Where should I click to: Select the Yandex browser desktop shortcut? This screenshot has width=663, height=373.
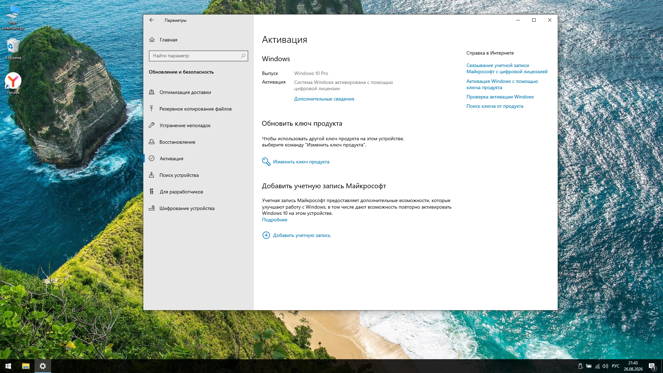point(13,83)
